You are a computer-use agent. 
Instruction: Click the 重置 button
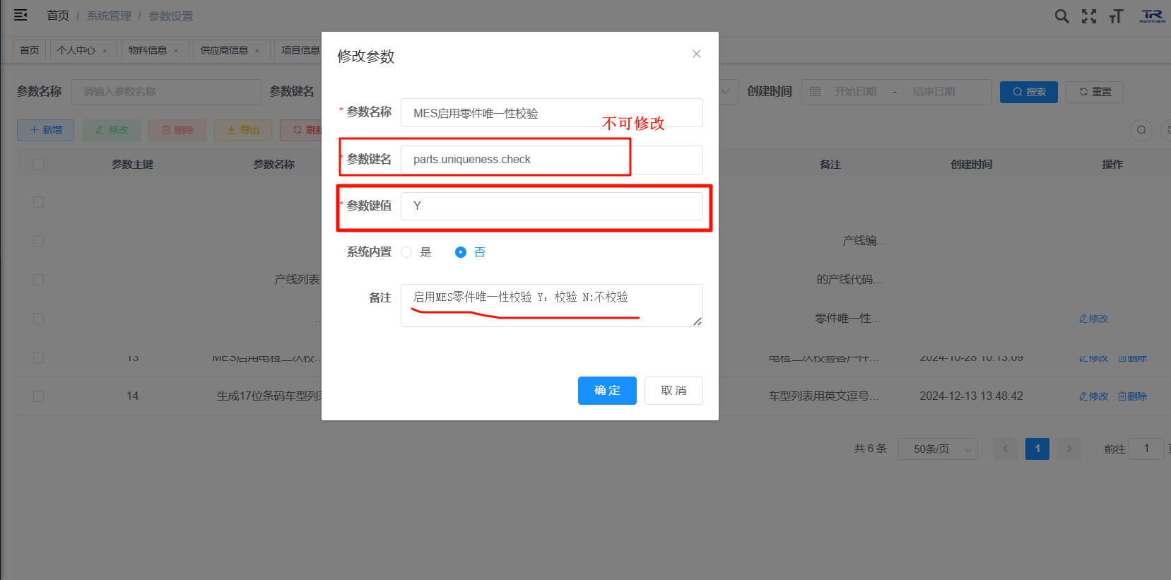click(1095, 92)
